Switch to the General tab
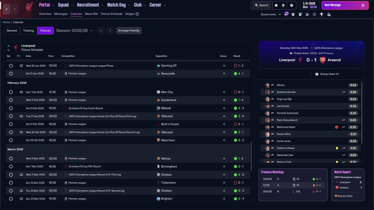This screenshot has width=374, height=210. [12, 31]
